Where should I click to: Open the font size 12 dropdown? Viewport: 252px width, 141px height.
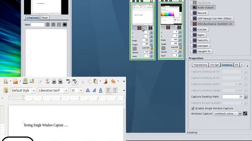point(81,90)
